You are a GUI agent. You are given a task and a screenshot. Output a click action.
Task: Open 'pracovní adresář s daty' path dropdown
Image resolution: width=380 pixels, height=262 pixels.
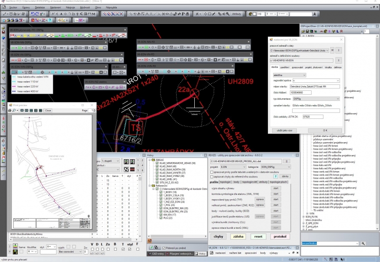(299, 50)
